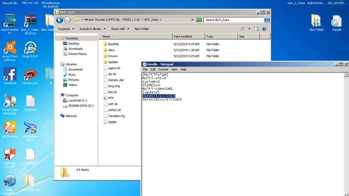
Task: Open Include in library dropdown
Action: [93, 29]
